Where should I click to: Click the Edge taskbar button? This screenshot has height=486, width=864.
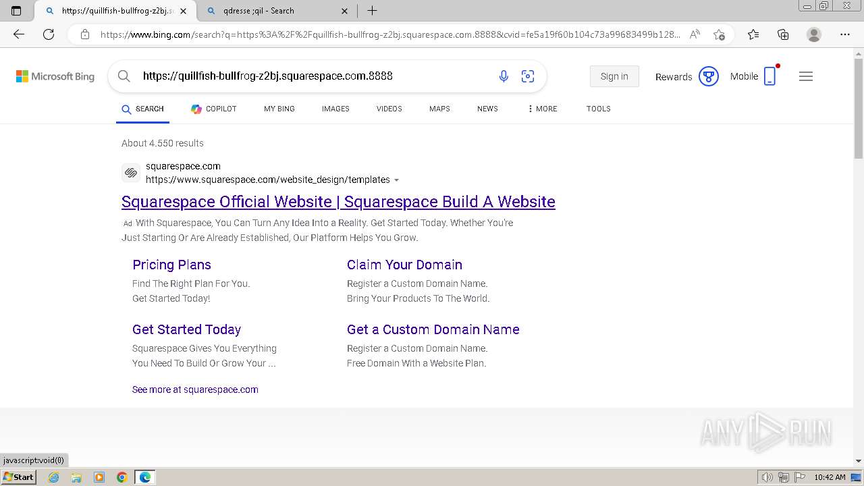145,477
